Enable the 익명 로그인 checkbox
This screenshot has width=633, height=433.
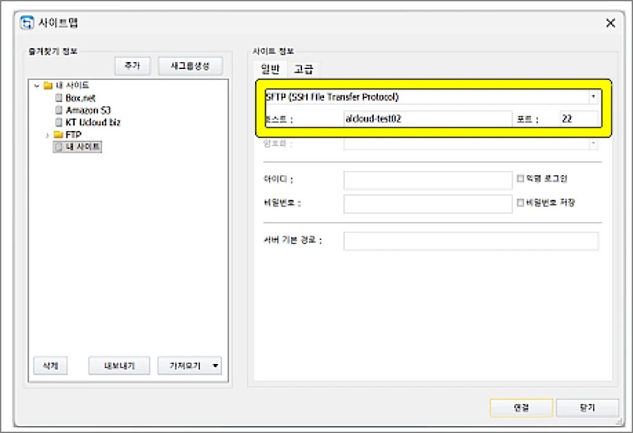[520, 179]
